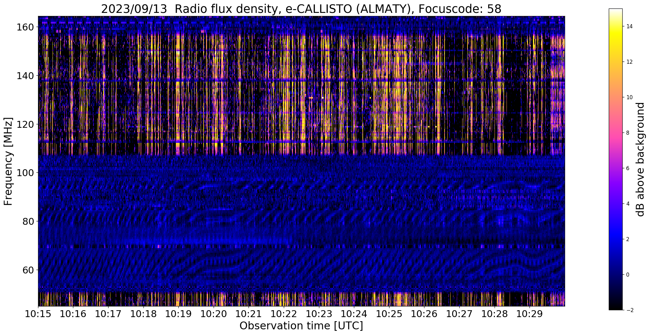Click the 2 colorbar tick label

tap(628, 239)
